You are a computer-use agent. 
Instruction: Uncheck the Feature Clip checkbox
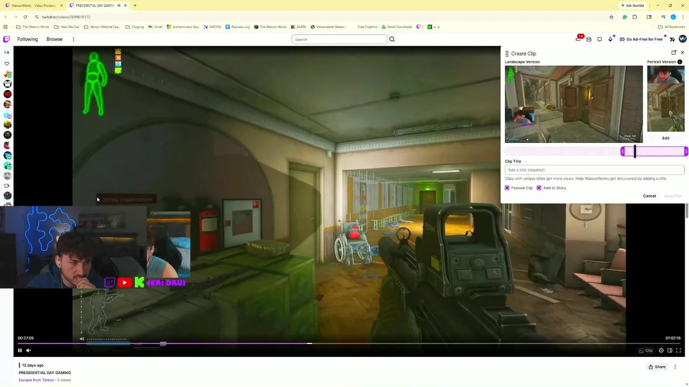(507, 188)
